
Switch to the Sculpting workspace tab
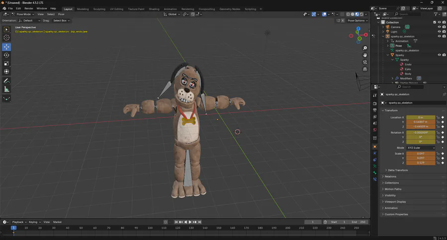pyautogui.click(x=99, y=9)
